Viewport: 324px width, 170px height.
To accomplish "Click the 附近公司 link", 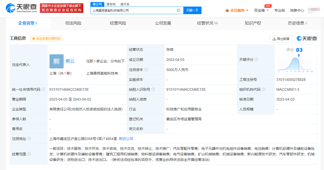I will [126, 139].
